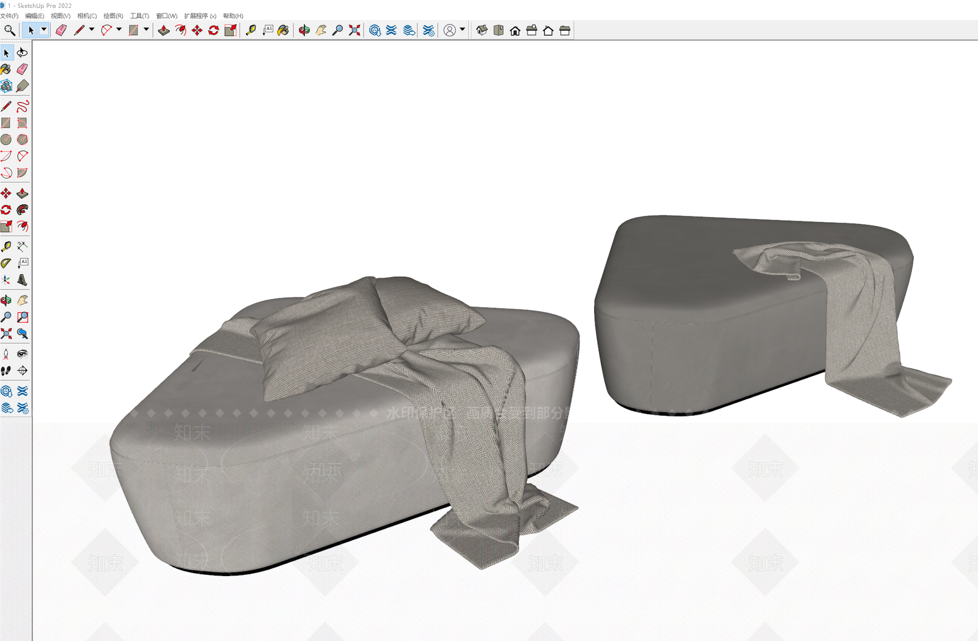978x641 pixels.
Task: Select the Paint Bucket tool in top toolbar
Action: [283, 30]
